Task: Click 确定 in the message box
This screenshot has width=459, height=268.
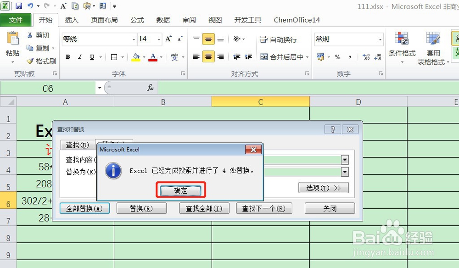Action: point(180,191)
